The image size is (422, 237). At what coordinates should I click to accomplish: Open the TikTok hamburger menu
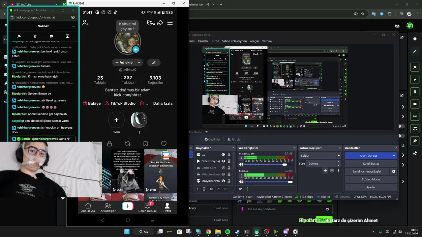pyautogui.click(x=170, y=23)
